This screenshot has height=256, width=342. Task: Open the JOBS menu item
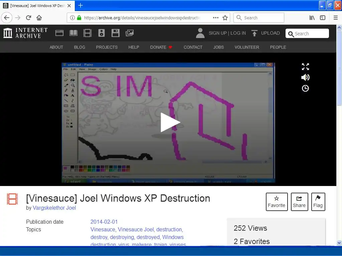[x=218, y=47]
